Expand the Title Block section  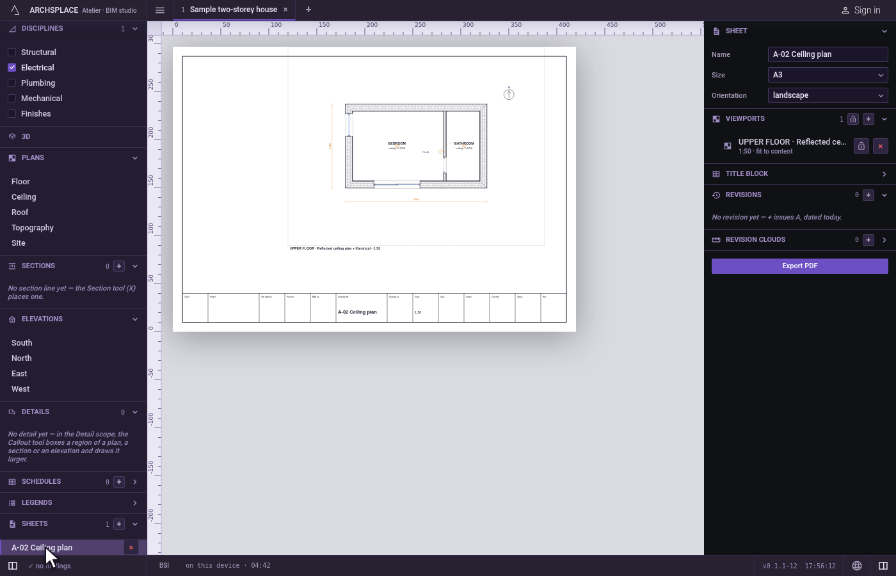(884, 174)
